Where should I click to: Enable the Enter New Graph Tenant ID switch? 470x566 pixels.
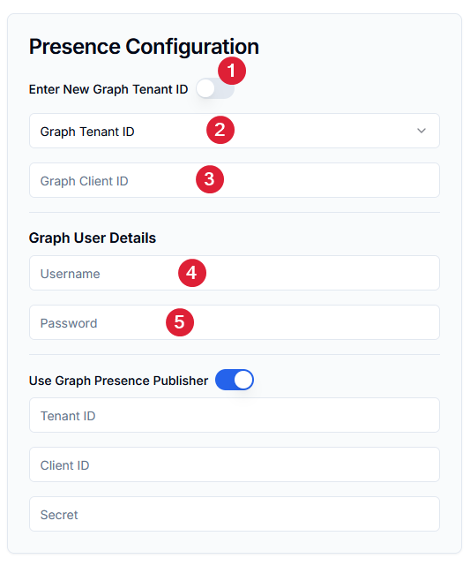pyautogui.click(x=215, y=89)
